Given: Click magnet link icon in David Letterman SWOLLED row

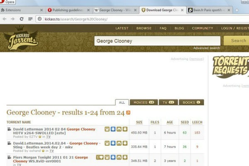Looking at the screenshot, I should pyautogui.click(x=119, y=129).
